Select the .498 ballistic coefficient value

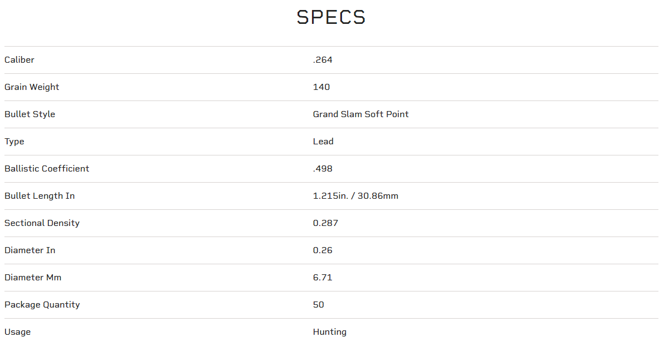point(323,169)
